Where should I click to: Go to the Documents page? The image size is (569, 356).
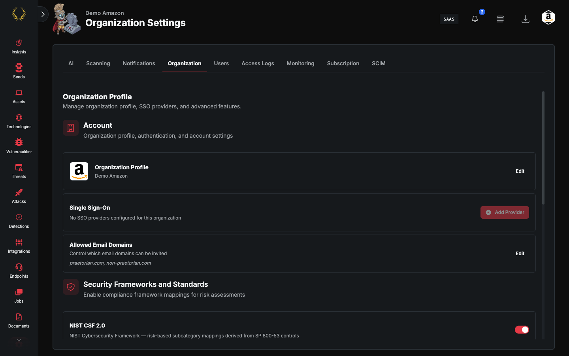tap(19, 321)
